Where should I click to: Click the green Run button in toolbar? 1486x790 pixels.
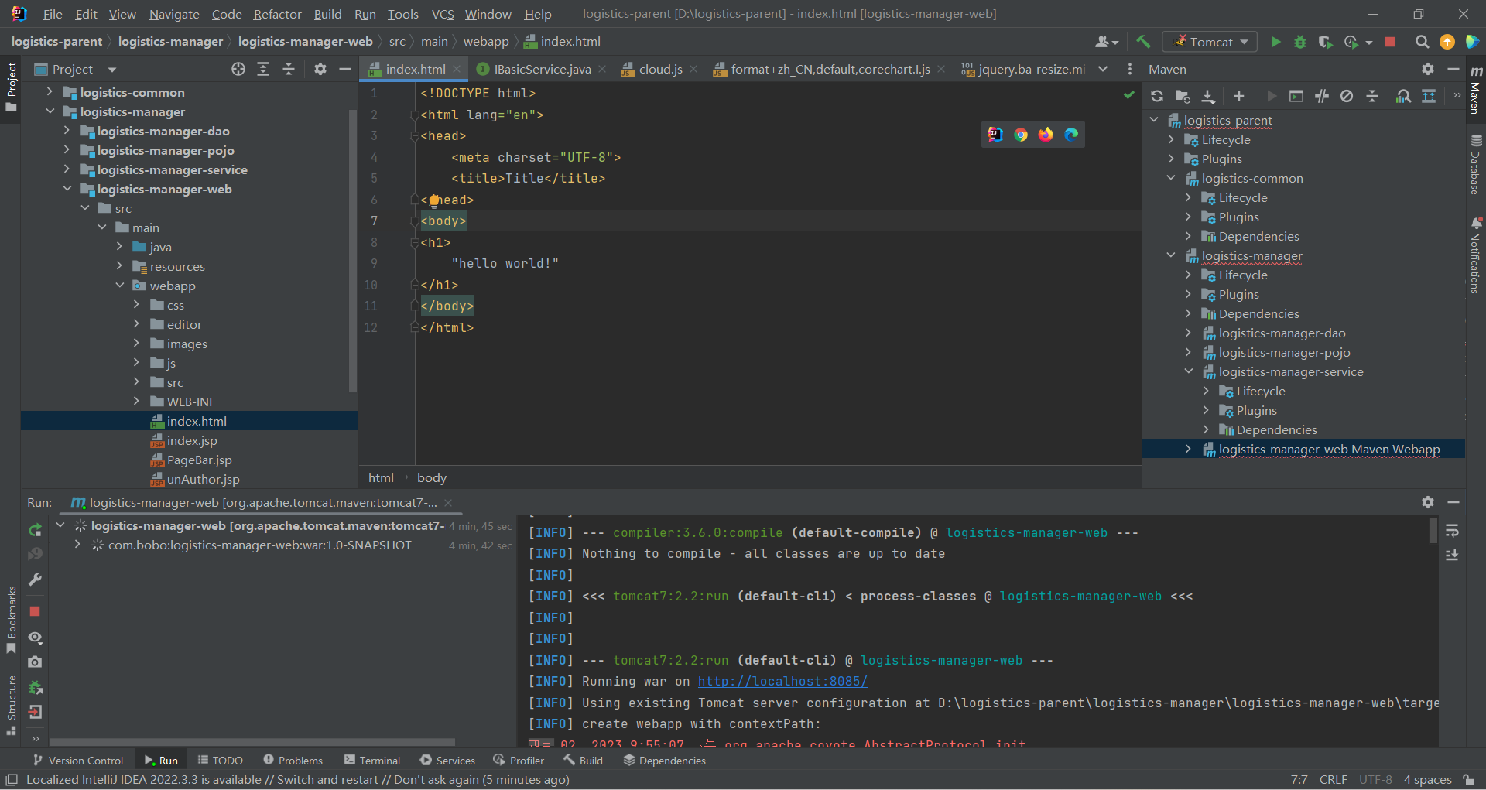click(x=1275, y=42)
